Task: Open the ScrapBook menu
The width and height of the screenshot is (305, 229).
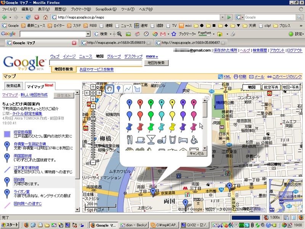Action: click(106, 9)
